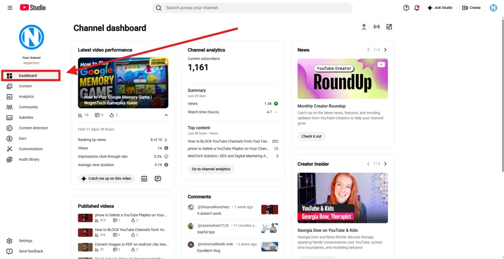Open top content 'How to BLOCK YouTube Channels' row

[233, 141]
